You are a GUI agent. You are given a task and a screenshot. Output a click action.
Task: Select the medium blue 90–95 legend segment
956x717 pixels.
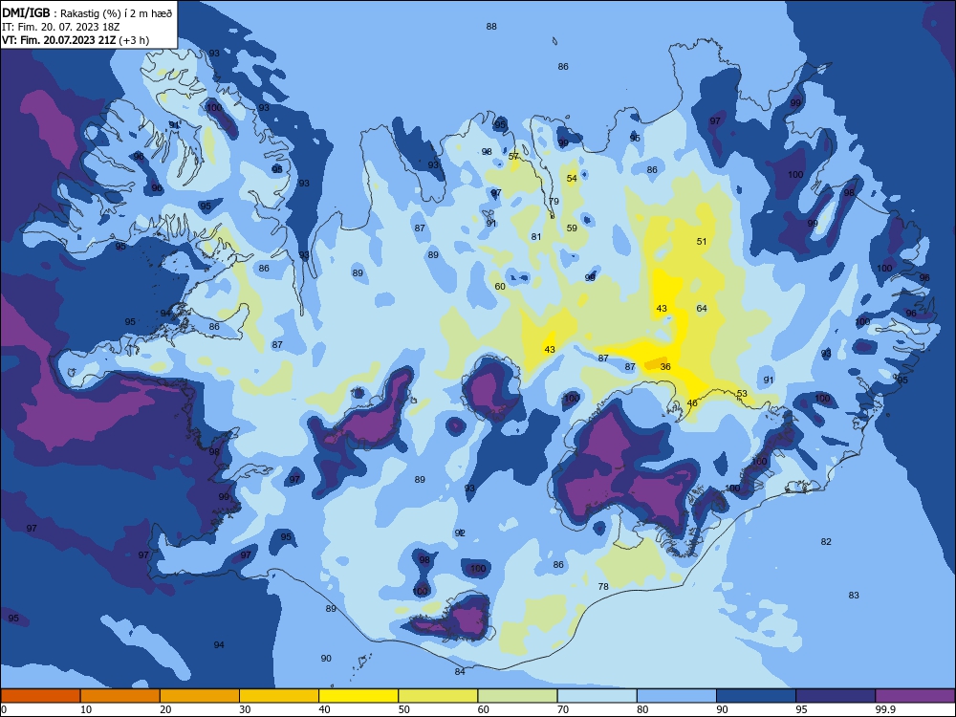(x=756, y=696)
